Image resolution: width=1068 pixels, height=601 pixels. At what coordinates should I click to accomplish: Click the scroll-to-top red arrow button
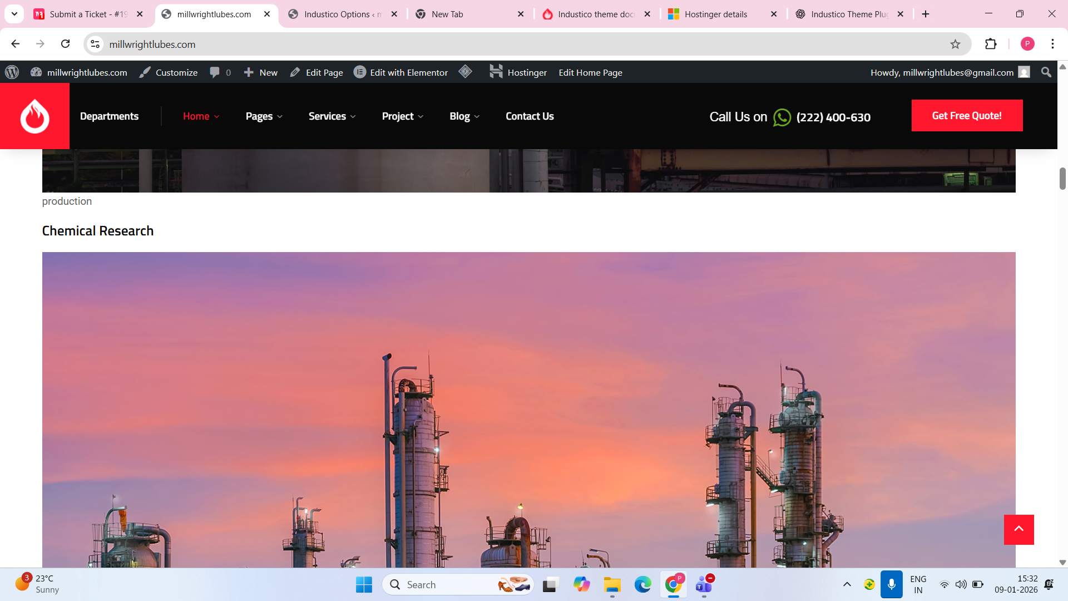click(x=1018, y=529)
